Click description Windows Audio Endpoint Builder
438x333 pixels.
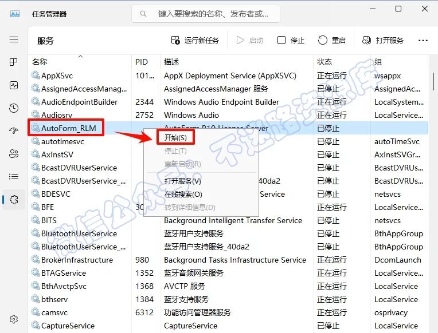pos(221,102)
